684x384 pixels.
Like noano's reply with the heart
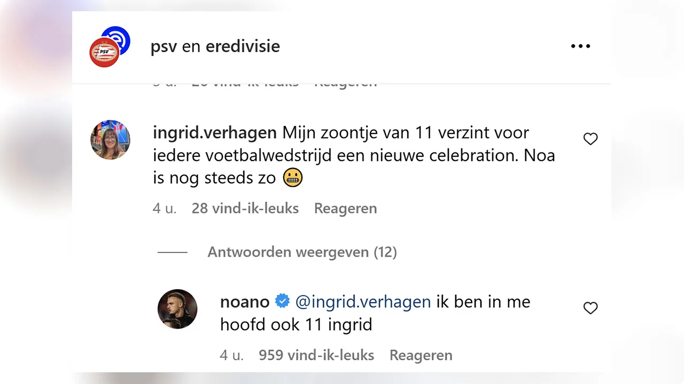pos(590,308)
